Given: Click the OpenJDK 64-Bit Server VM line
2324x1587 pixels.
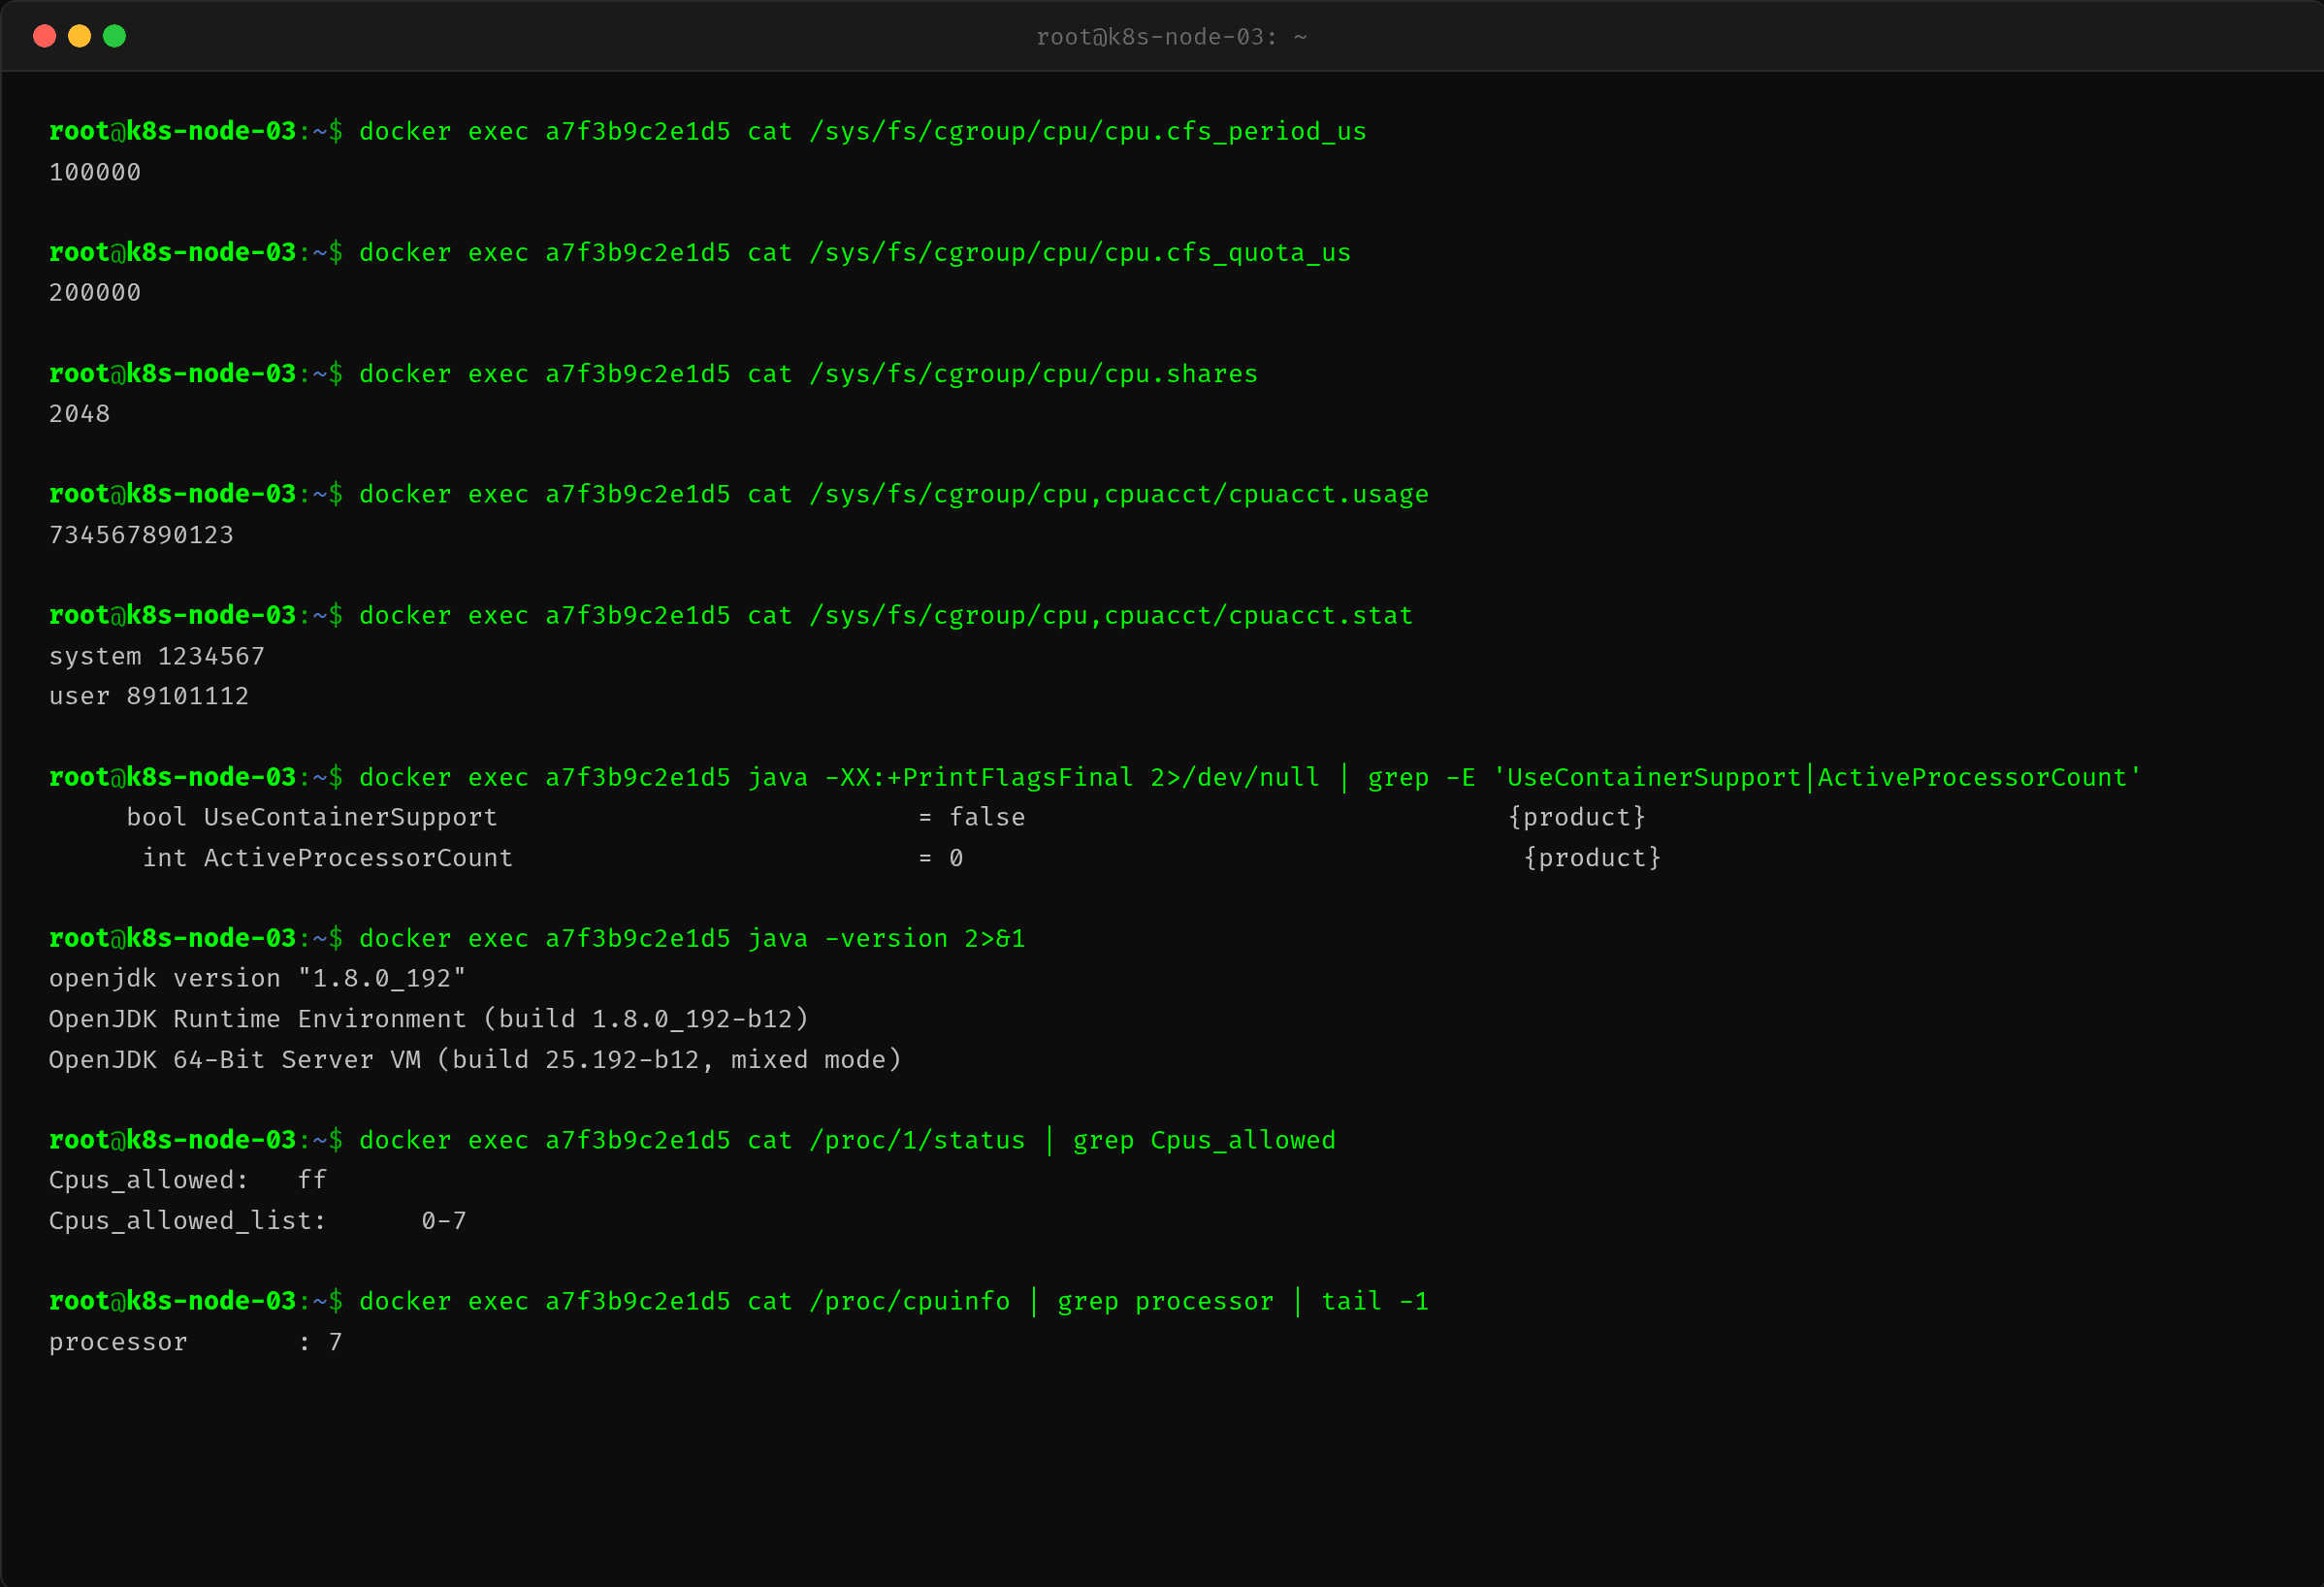Looking at the screenshot, I should tap(475, 1060).
